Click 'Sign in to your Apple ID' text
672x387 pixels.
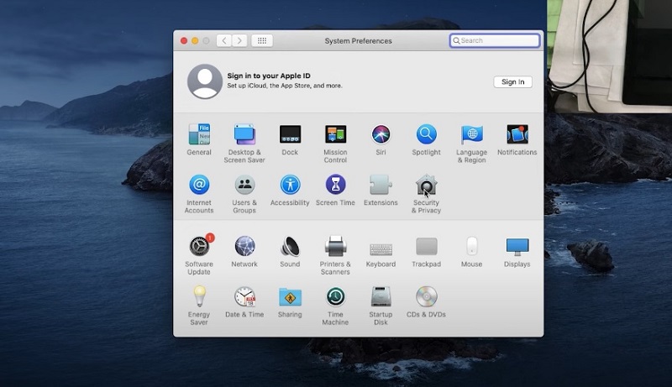tap(269, 76)
